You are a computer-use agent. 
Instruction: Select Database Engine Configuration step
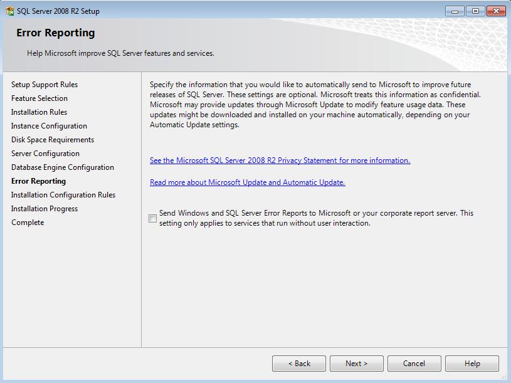63,167
